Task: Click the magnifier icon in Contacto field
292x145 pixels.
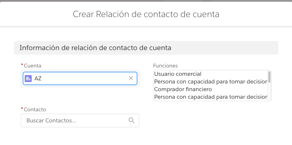Action: pos(131,120)
